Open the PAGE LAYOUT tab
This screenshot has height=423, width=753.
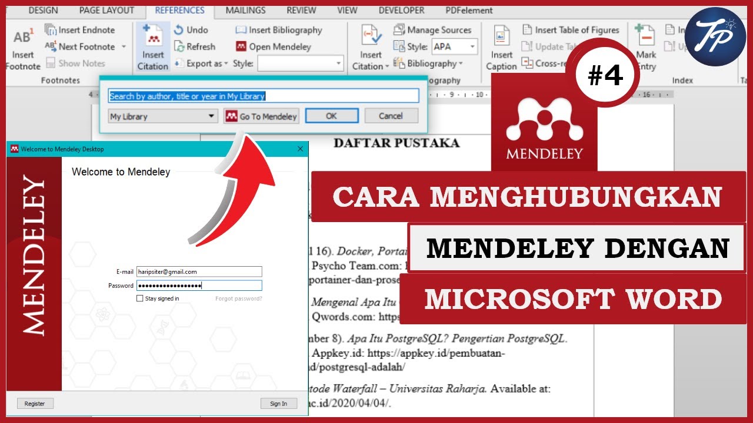point(106,10)
